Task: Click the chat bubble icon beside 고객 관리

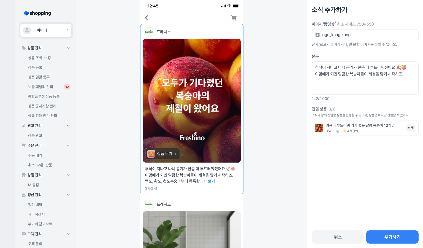Action: pyautogui.click(x=24, y=234)
